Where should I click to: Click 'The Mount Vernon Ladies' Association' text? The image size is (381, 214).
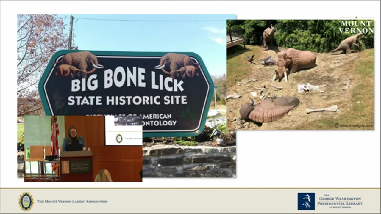click(72, 202)
